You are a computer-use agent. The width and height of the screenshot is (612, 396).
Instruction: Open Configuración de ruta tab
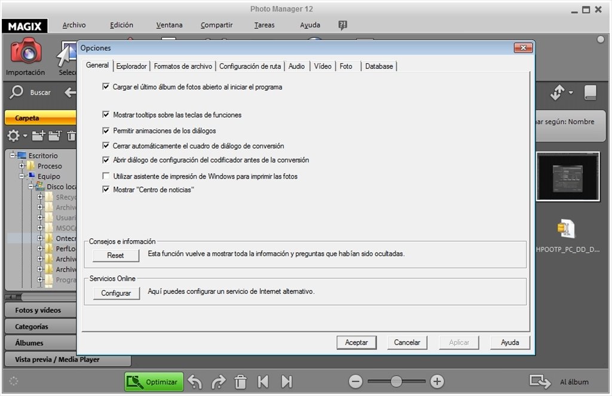(250, 66)
